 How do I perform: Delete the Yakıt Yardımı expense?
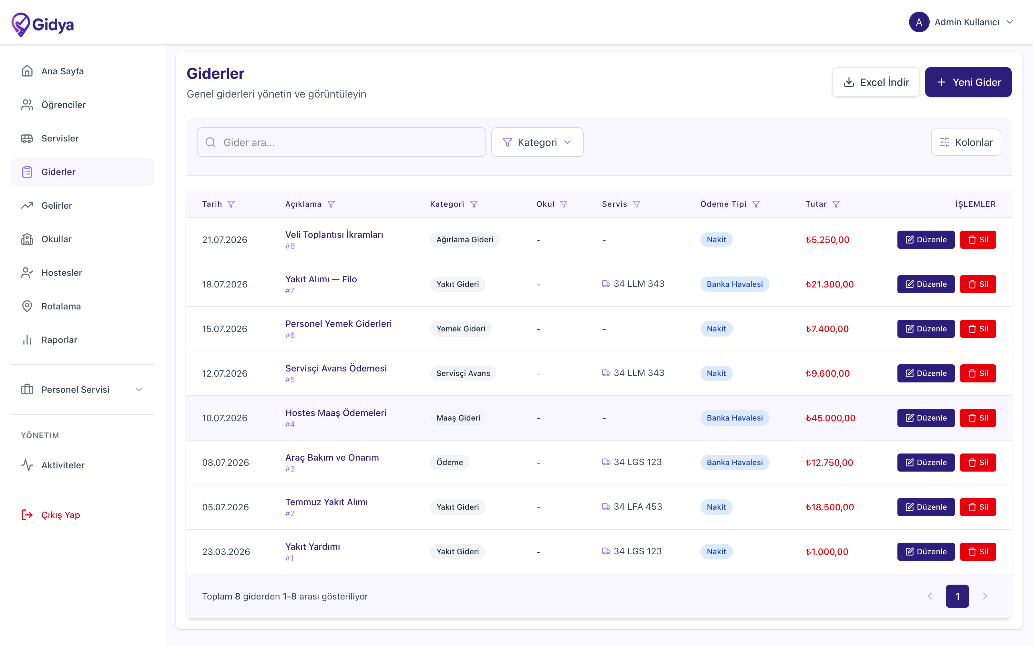coord(977,552)
